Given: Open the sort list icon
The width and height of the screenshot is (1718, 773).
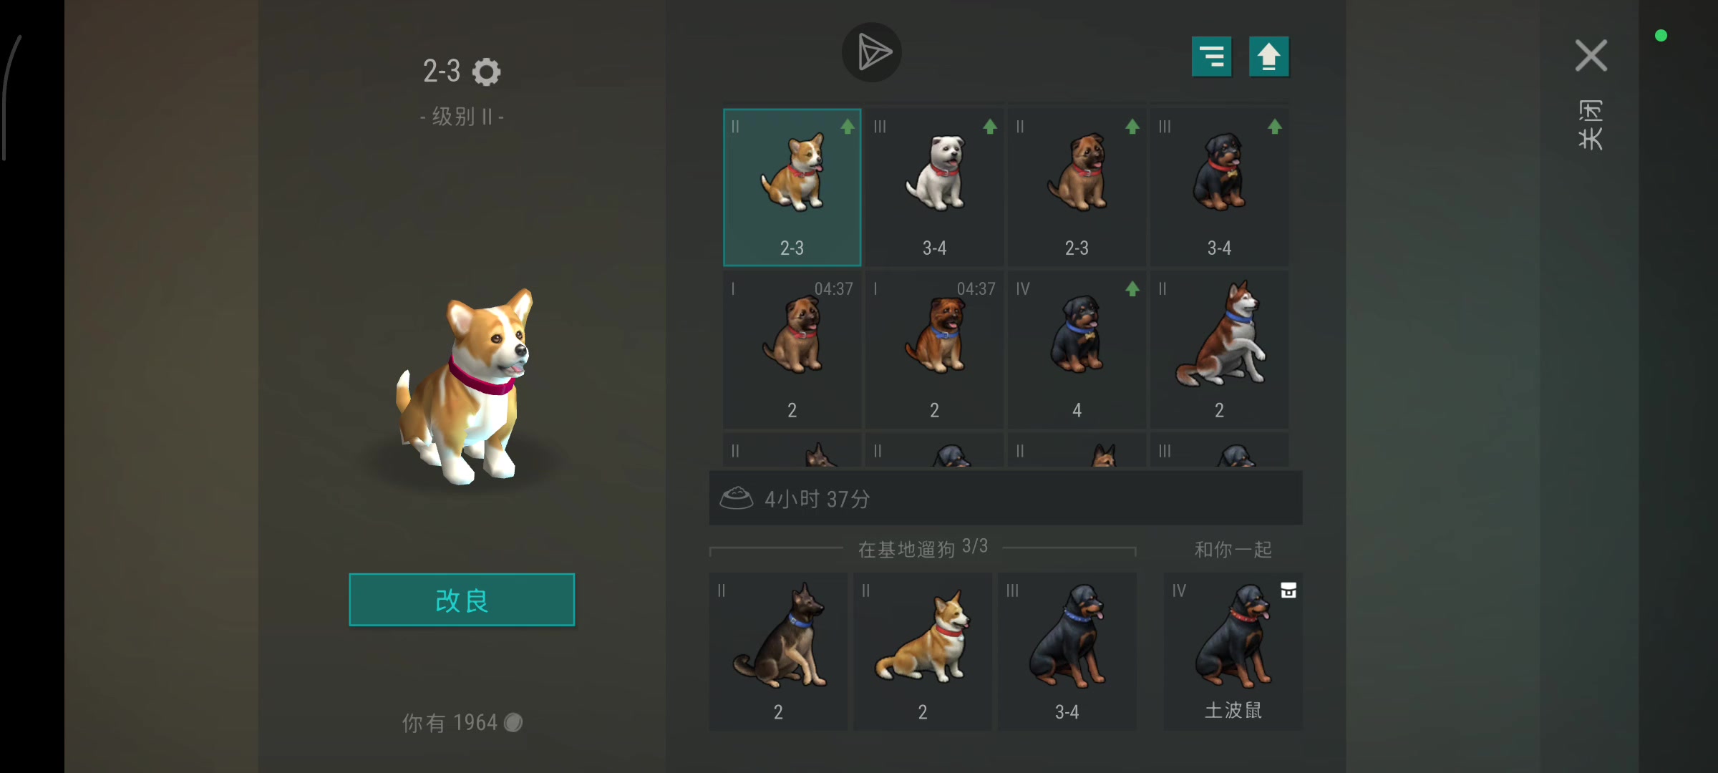Looking at the screenshot, I should click(1211, 57).
